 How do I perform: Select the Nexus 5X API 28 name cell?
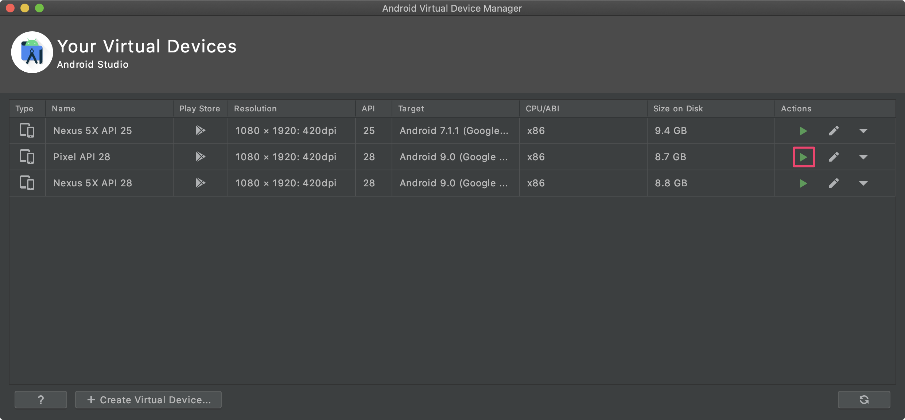click(x=109, y=183)
